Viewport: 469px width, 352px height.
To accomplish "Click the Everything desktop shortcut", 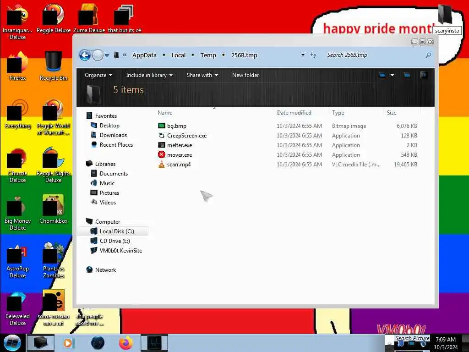I will 18,114.
